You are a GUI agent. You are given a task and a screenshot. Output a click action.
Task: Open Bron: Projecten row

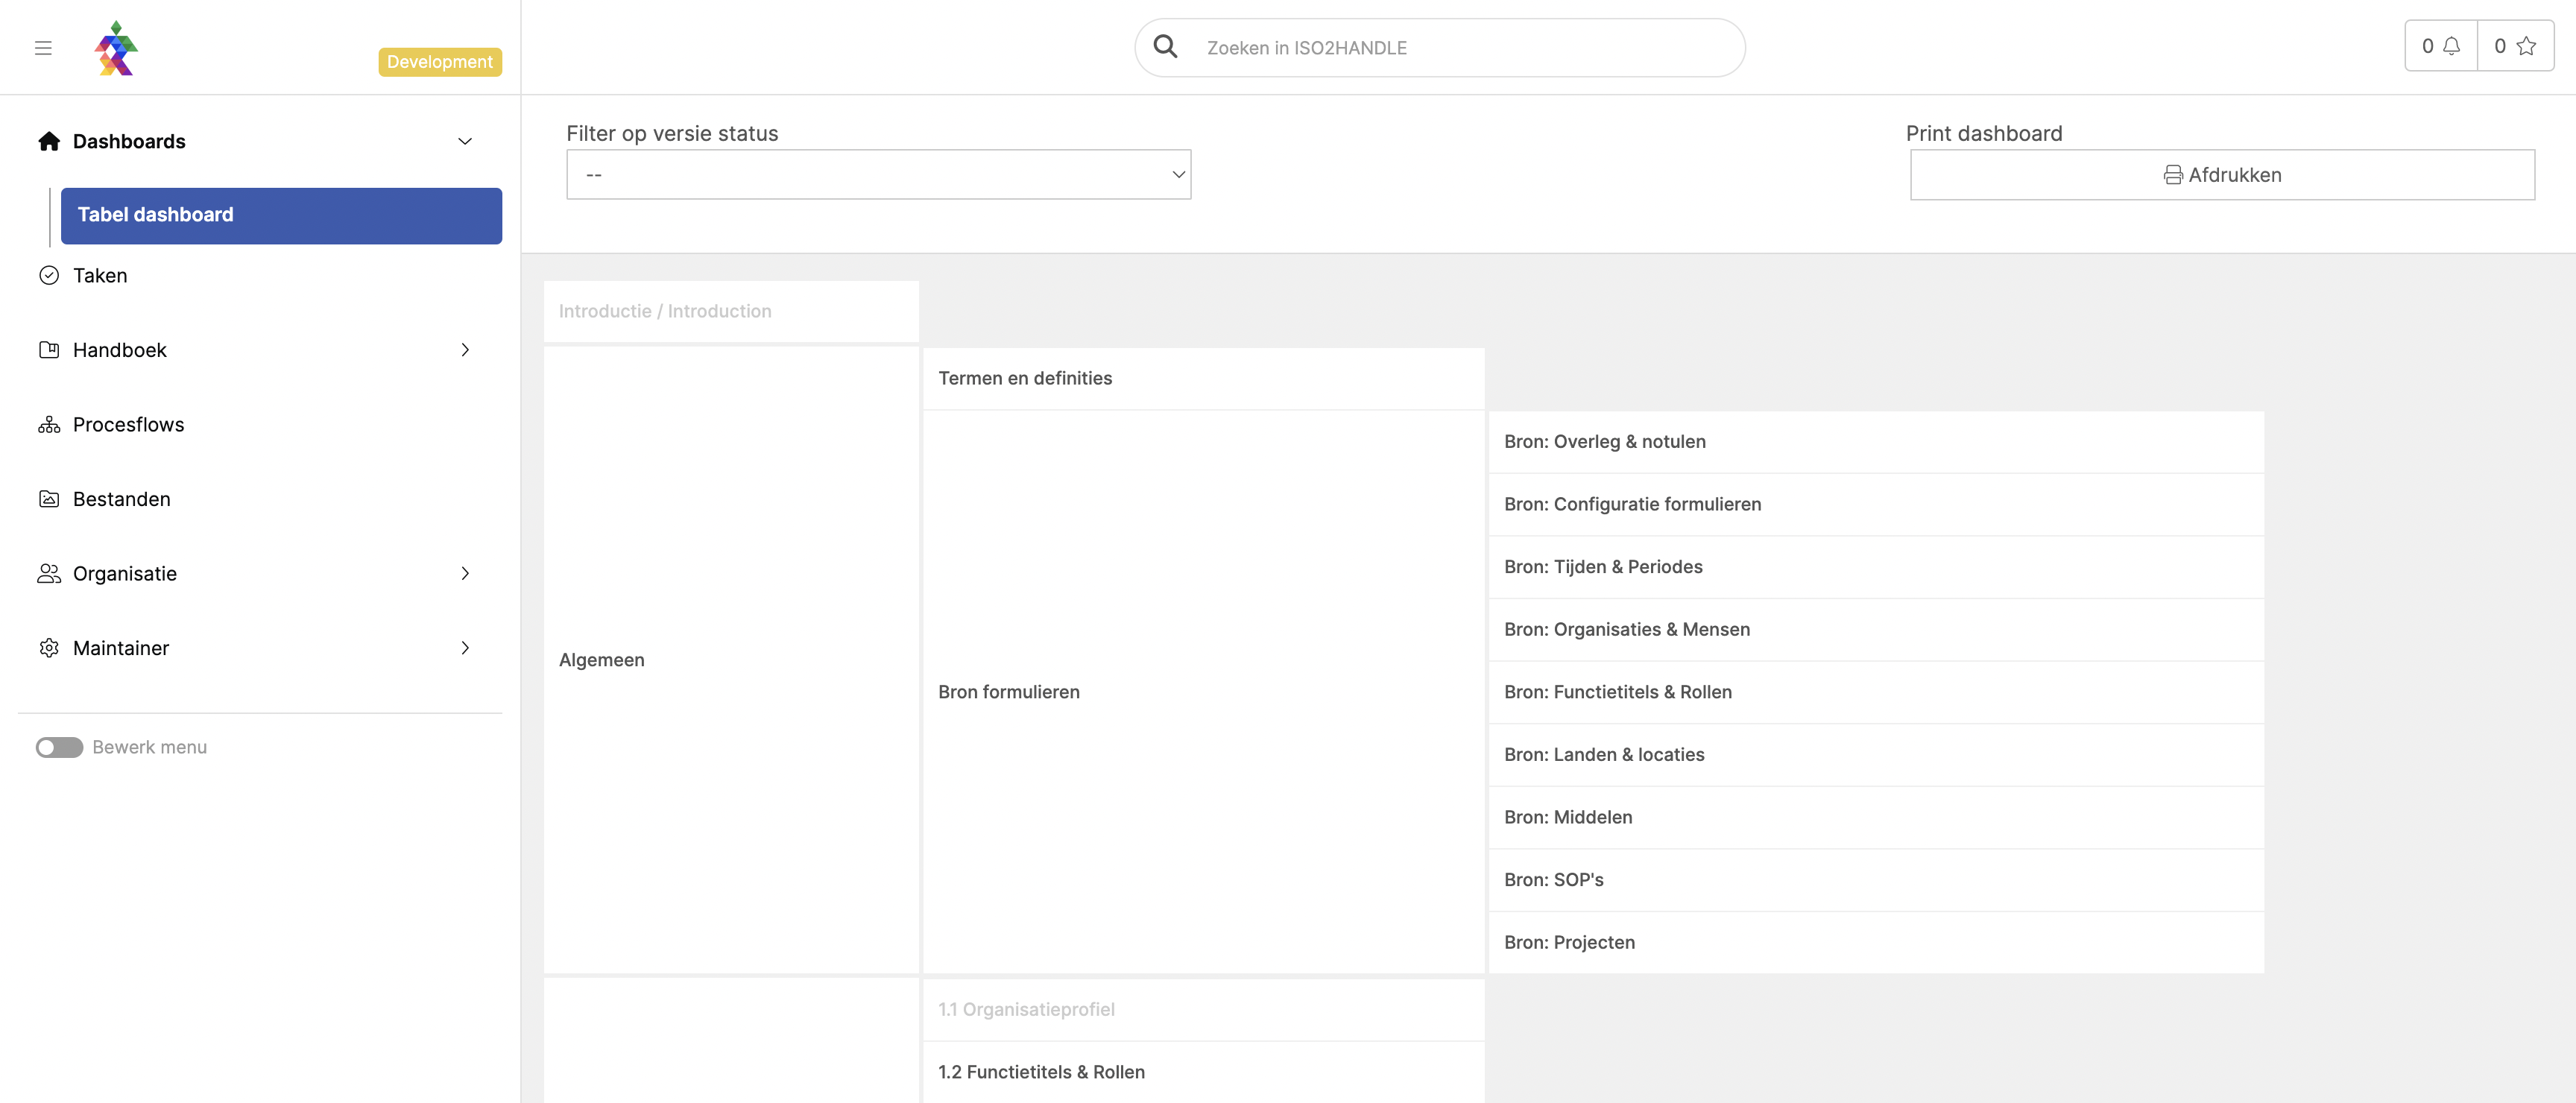tap(1876, 942)
